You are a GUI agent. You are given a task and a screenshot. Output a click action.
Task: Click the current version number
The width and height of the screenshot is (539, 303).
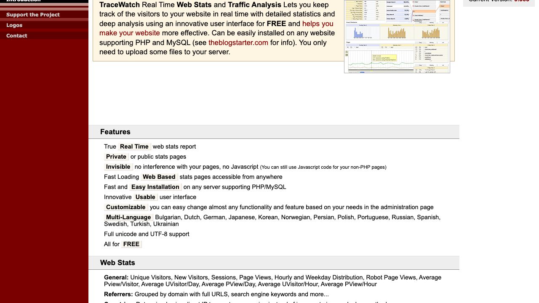(x=521, y=1)
